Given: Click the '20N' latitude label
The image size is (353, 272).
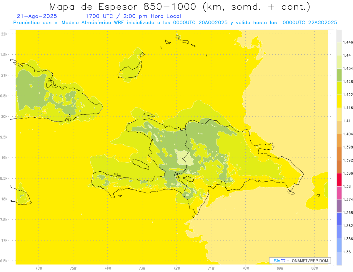Looking at the screenshot, I should (x=5, y=116).
